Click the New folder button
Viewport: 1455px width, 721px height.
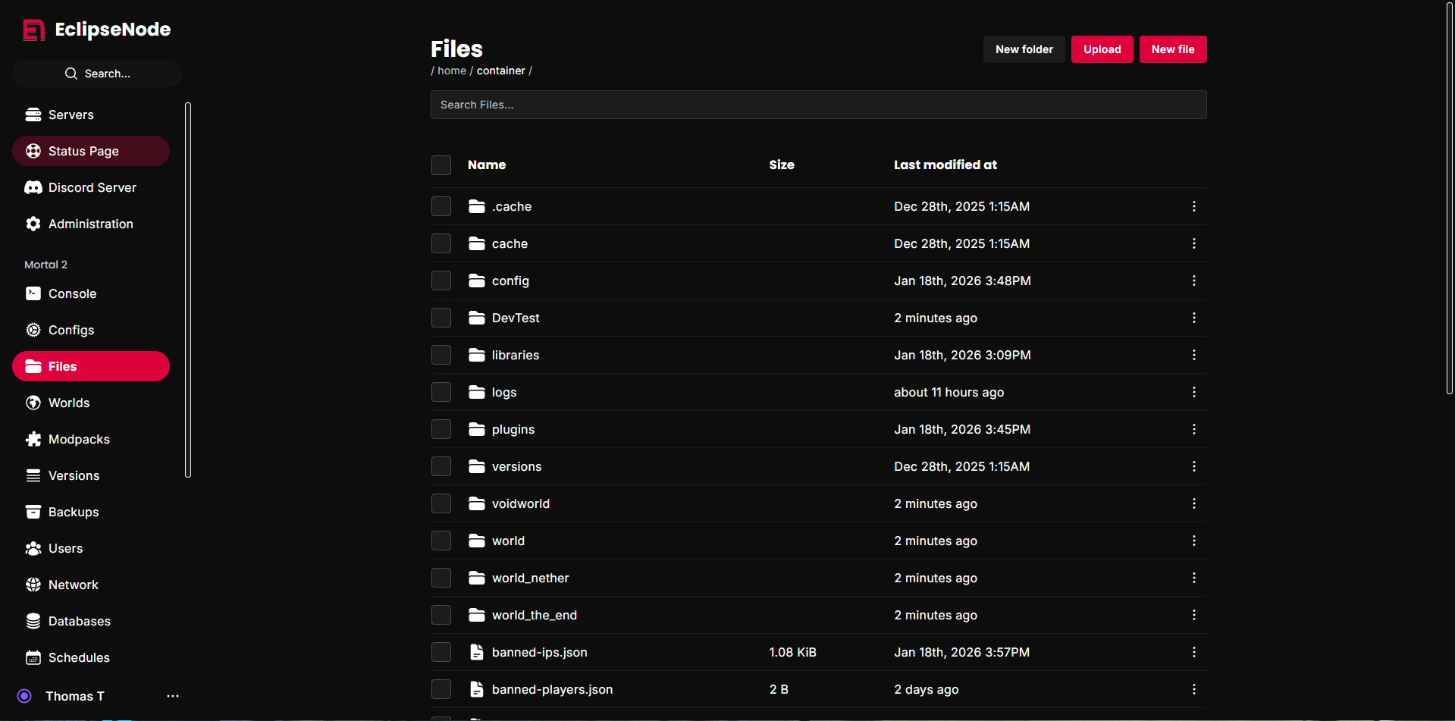click(1024, 49)
